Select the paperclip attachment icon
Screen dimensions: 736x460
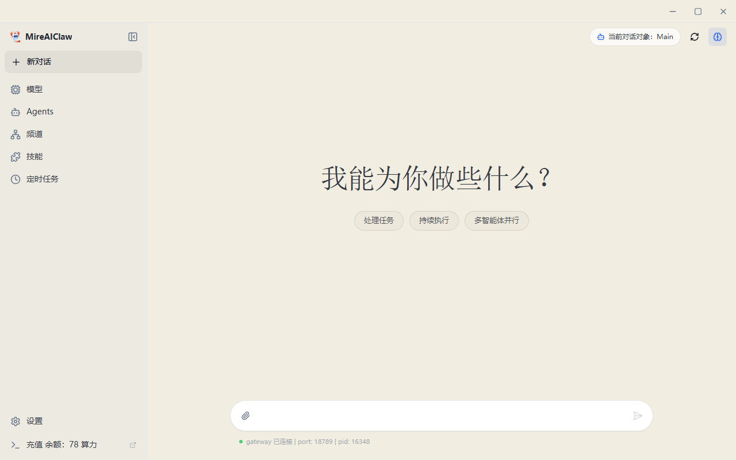[x=246, y=415]
